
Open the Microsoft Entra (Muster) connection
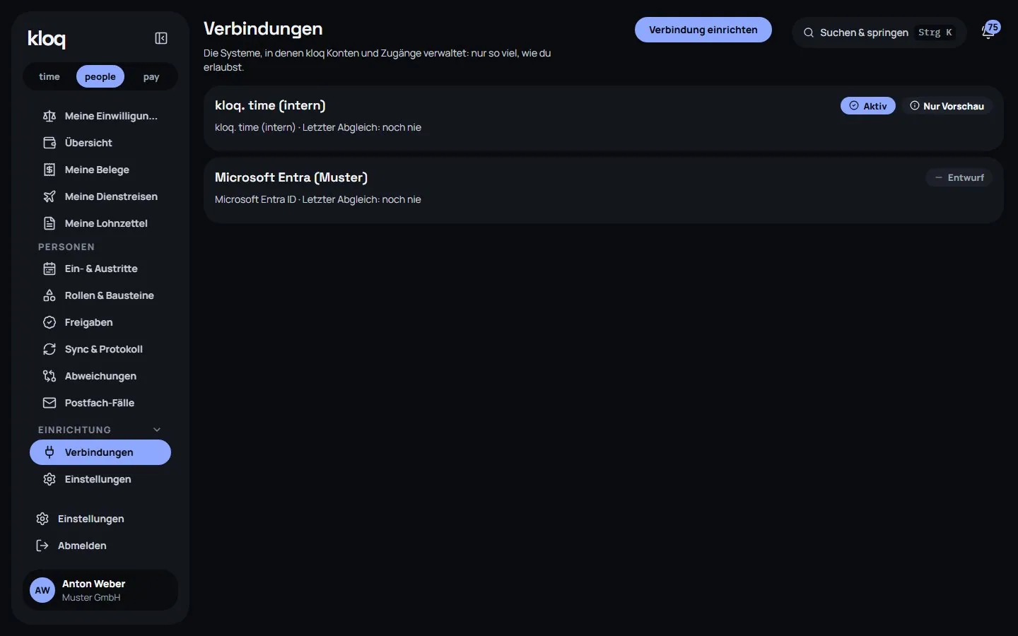(604, 190)
